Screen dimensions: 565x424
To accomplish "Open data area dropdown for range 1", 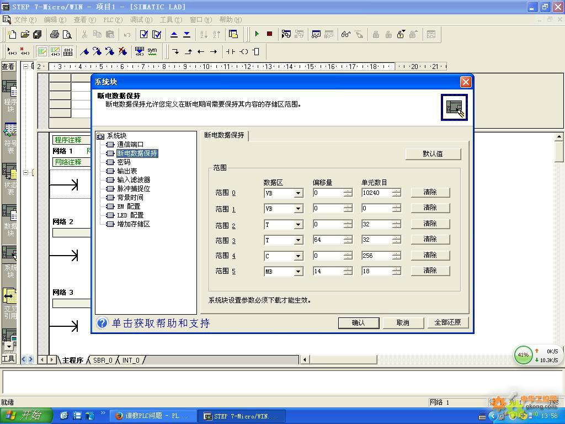I will point(299,209).
